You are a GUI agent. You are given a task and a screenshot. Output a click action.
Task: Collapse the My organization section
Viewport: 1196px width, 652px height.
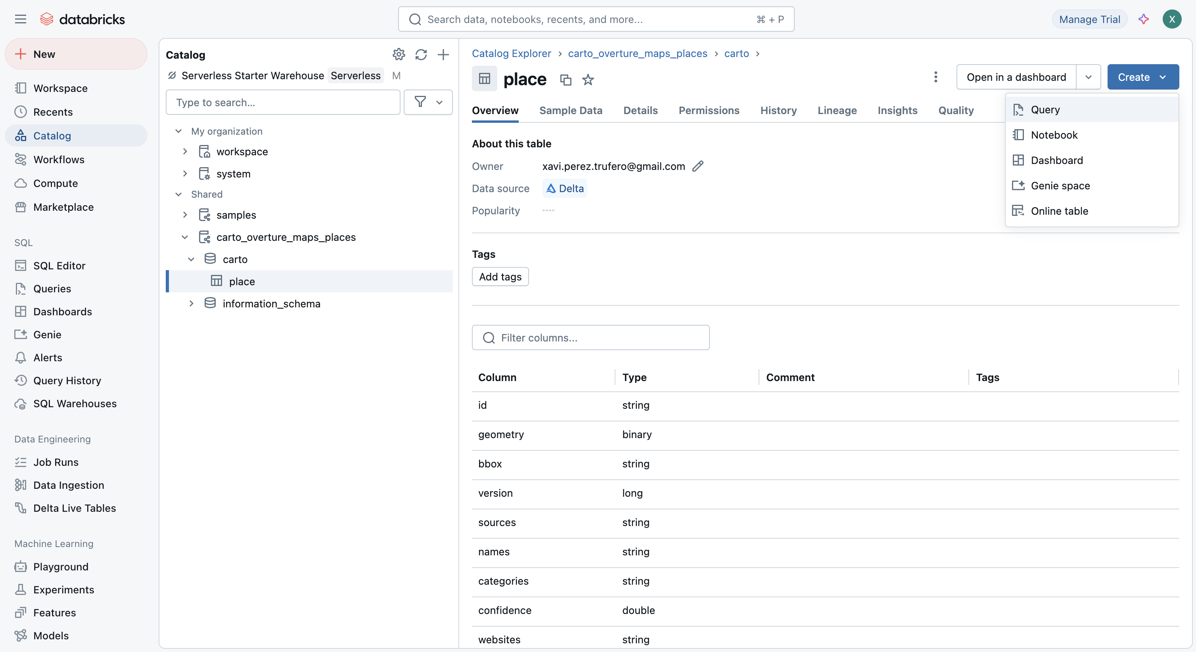click(178, 131)
